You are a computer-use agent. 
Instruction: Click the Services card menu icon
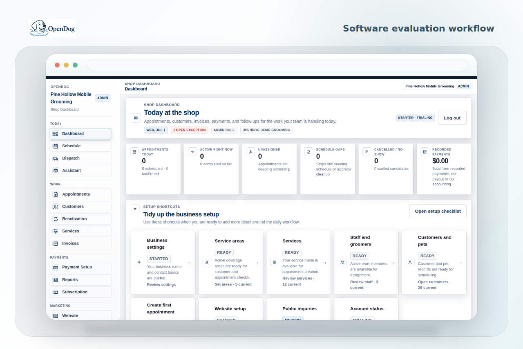(275, 262)
